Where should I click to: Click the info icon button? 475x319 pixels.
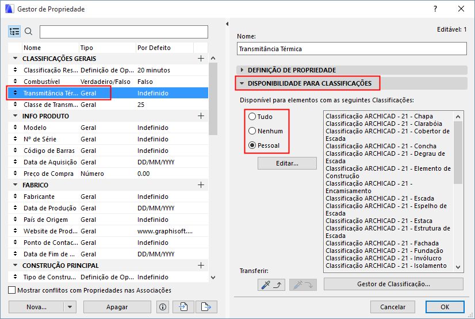[x=163, y=307]
